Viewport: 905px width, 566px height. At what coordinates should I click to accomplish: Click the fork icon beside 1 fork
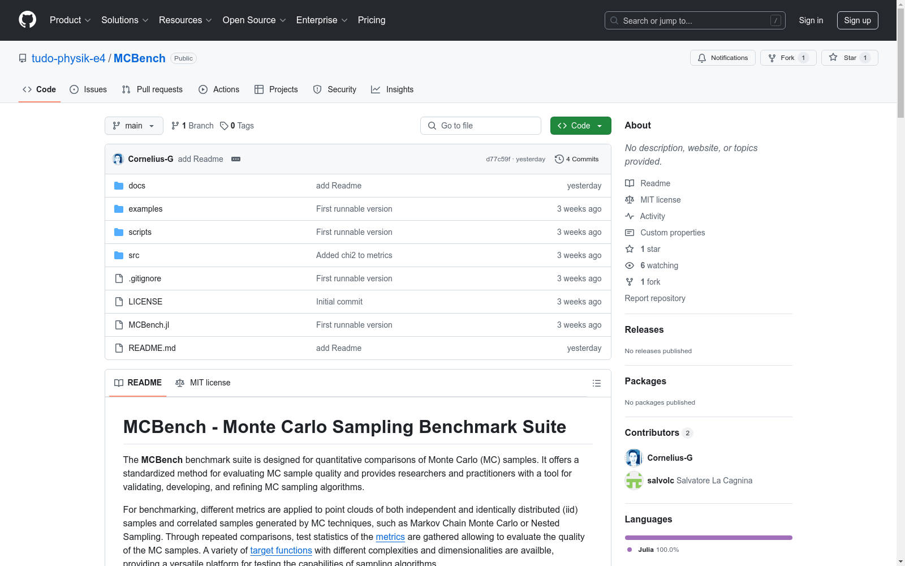[x=630, y=282]
